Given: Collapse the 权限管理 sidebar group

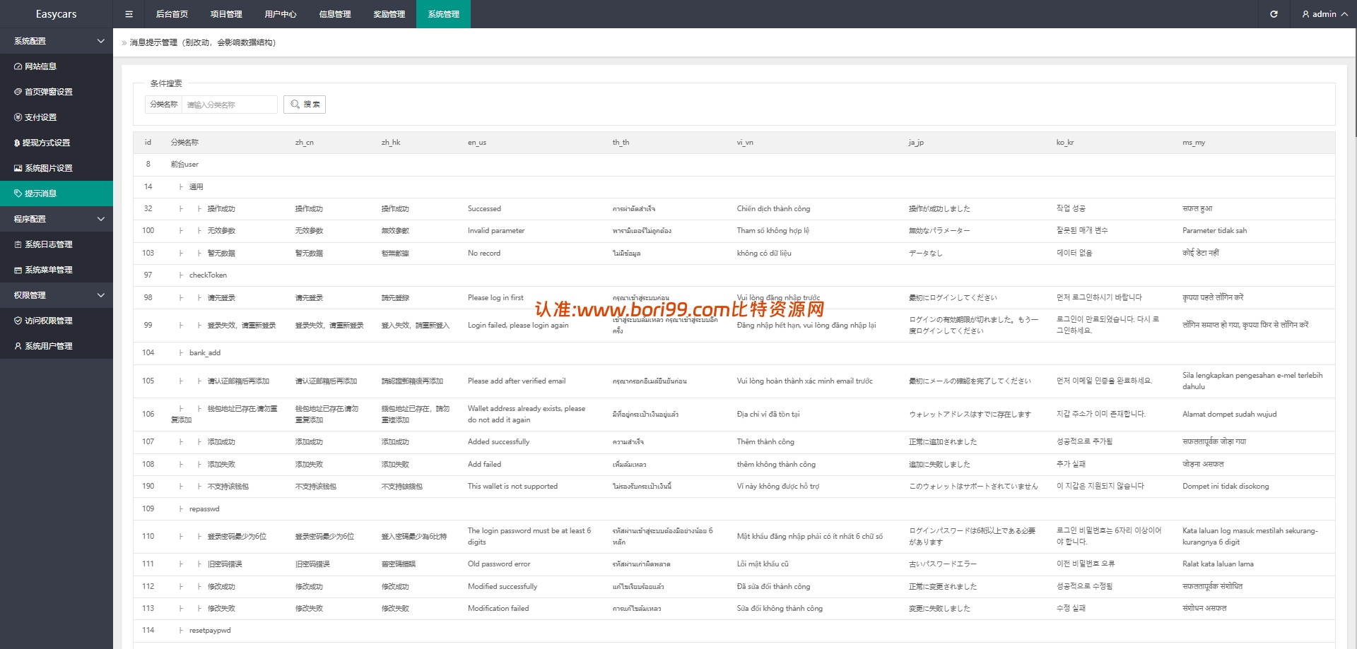Looking at the screenshot, I should tap(57, 295).
